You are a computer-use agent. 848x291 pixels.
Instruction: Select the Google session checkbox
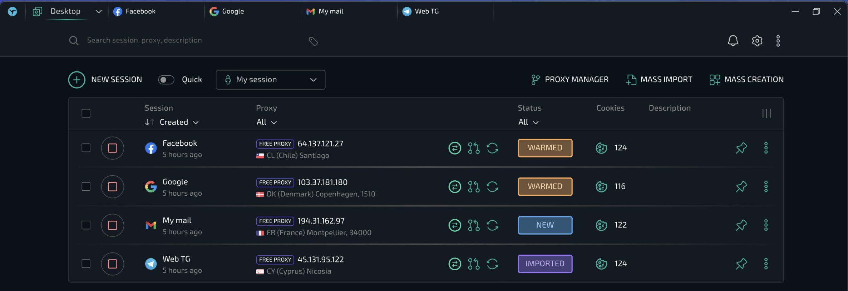[x=86, y=186]
